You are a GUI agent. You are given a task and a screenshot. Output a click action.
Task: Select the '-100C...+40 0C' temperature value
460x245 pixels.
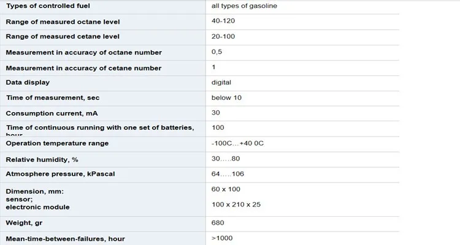click(237, 143)
